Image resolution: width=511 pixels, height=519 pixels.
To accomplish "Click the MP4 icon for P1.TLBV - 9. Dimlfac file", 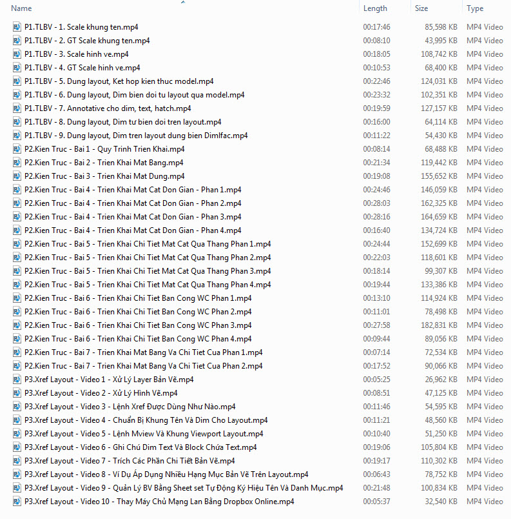I will click(17, 136).
